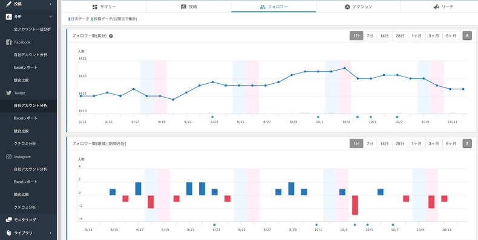Collapse the 分析 sidebar section chevron
This screenshot has height=240, width=478.
click(51, 17)
